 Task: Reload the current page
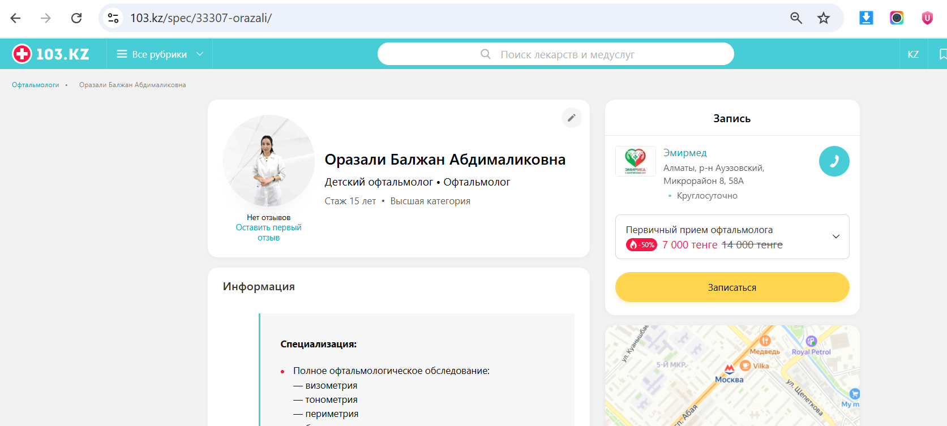[x=76, y=18]
